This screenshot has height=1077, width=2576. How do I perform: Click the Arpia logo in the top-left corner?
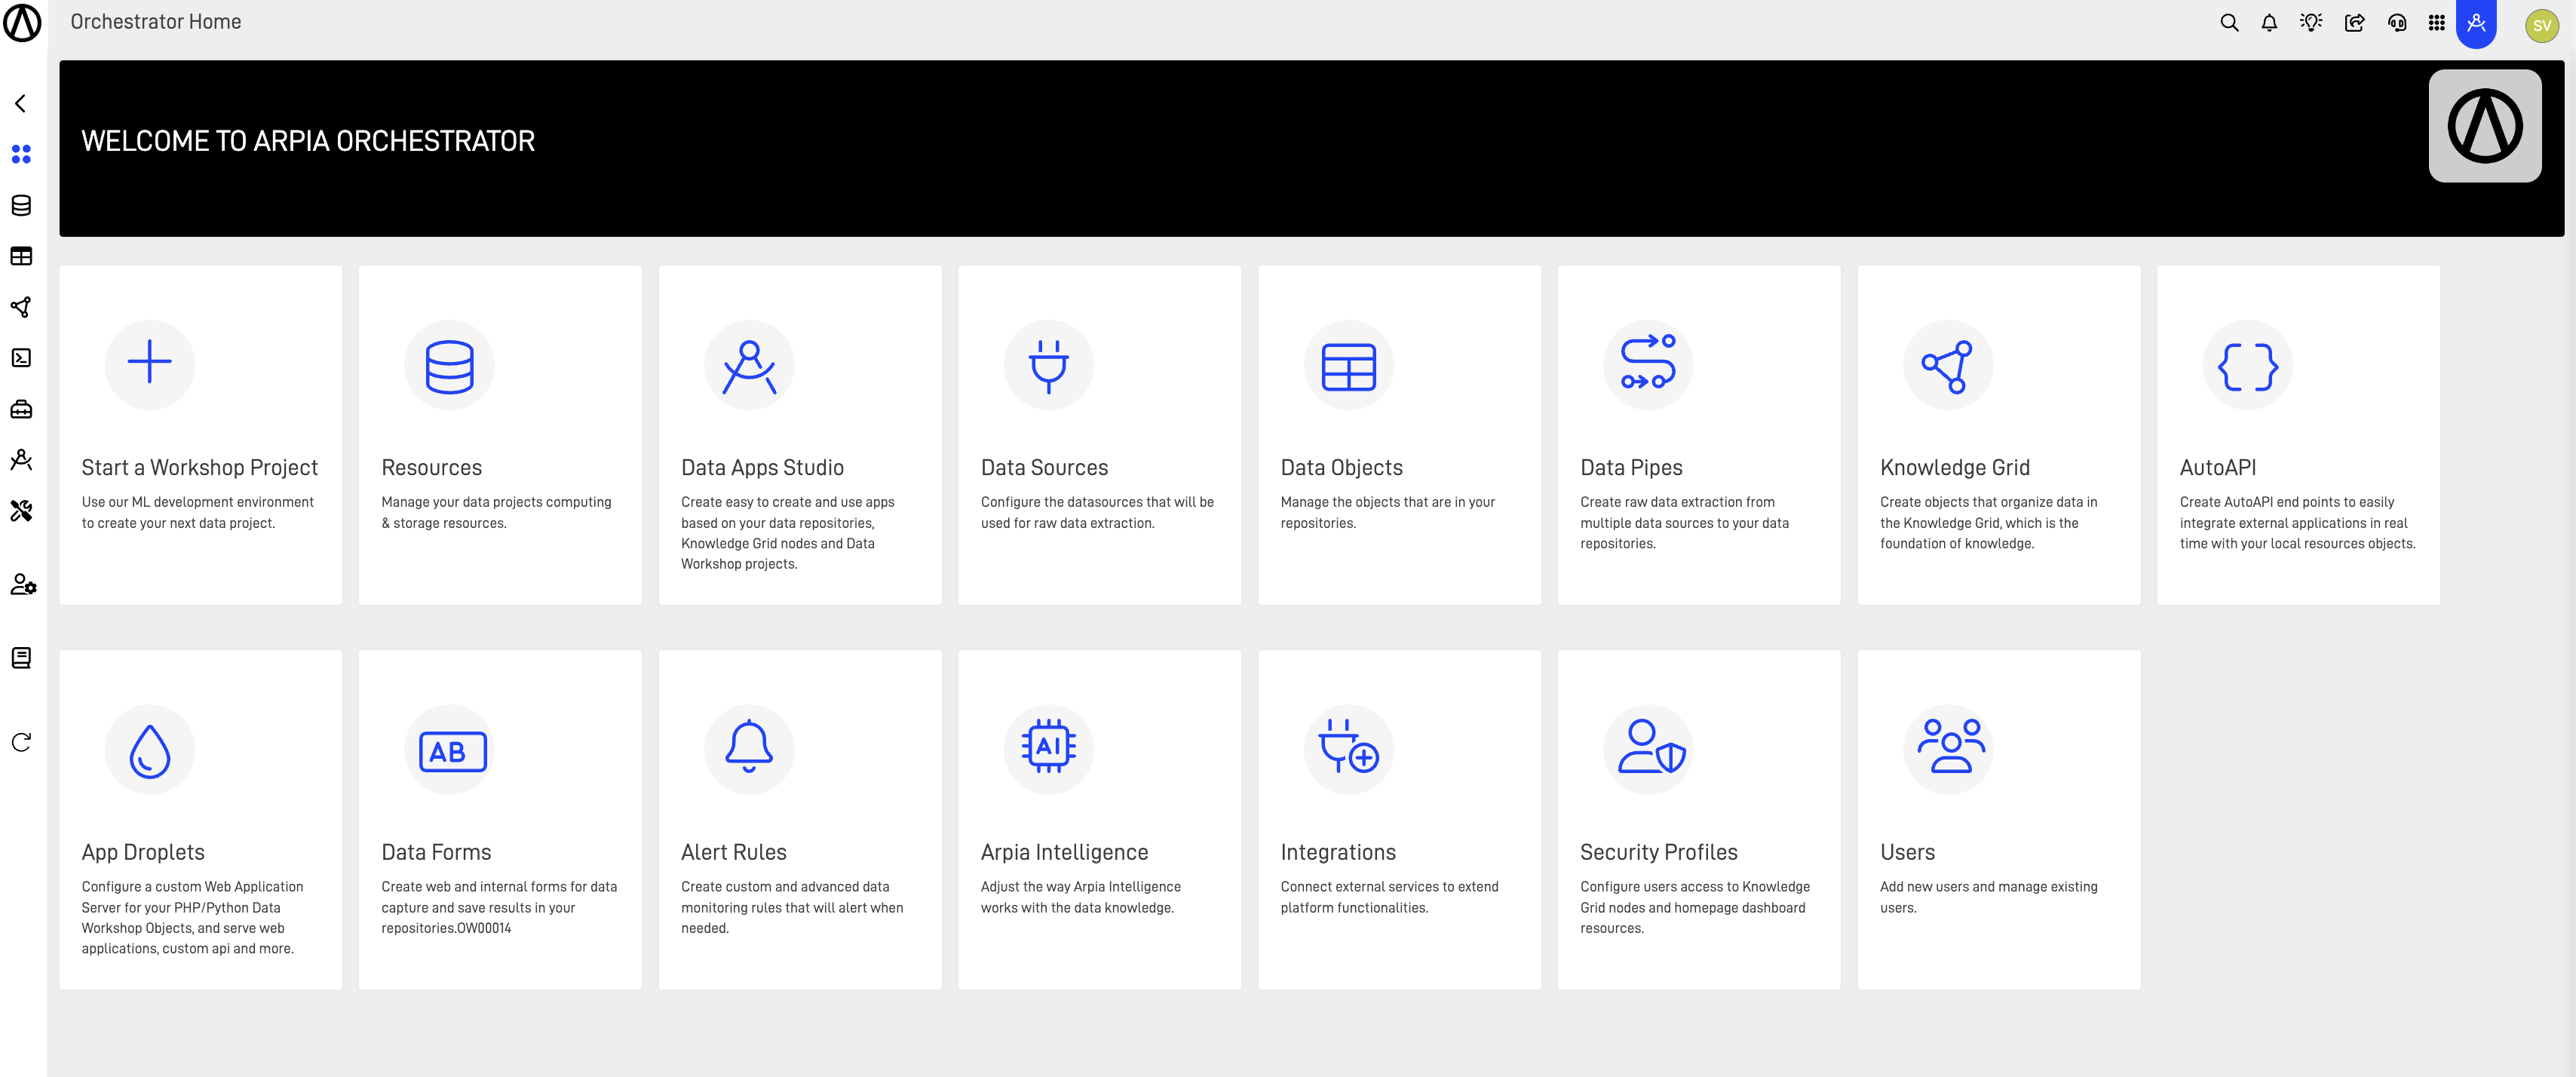pyautogui.click(x=22, y=22)
